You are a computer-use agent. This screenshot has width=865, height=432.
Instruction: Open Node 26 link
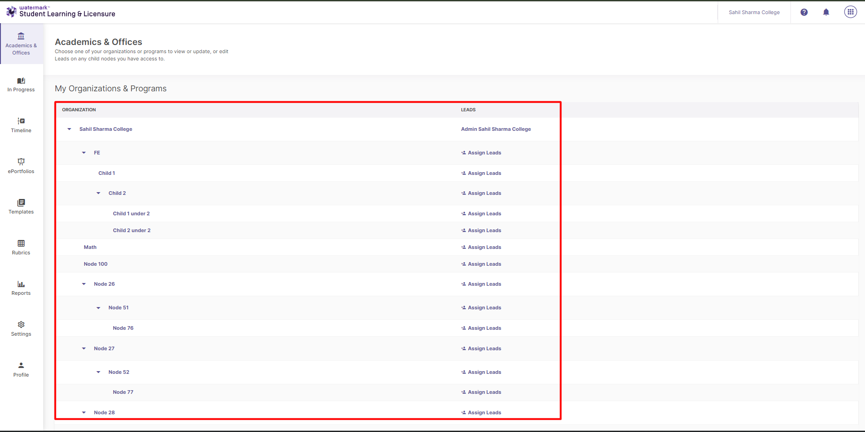(x=104, y=284)
